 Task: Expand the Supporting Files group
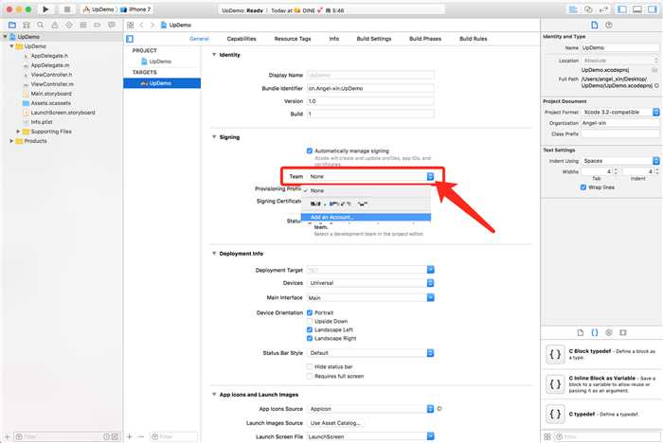click(18, 132)
